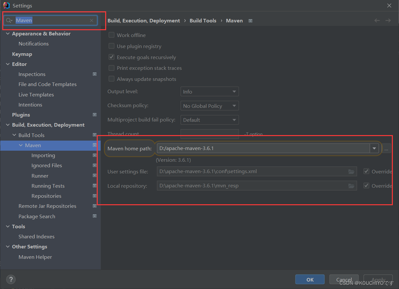399x289 pixels.
Task: Open Maven Helper settings
Action: click(x=35, y=257)
